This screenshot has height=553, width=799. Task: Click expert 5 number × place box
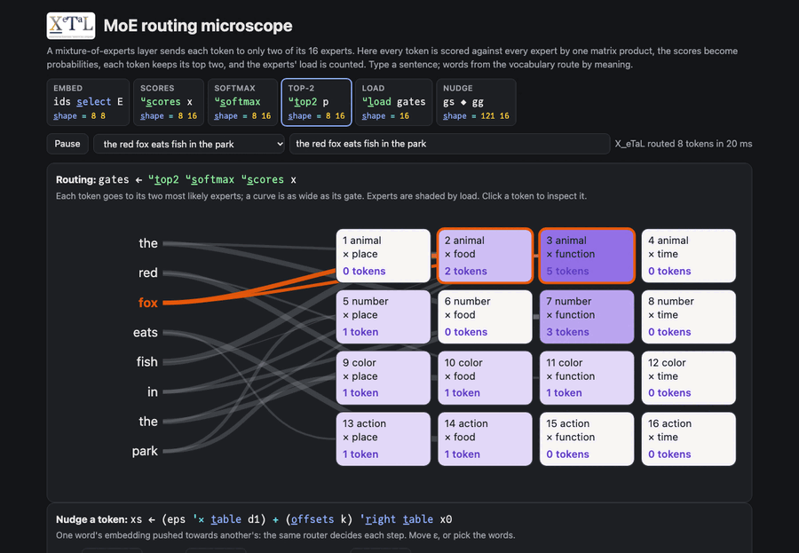pyautogui.click(x=384, y=317)
